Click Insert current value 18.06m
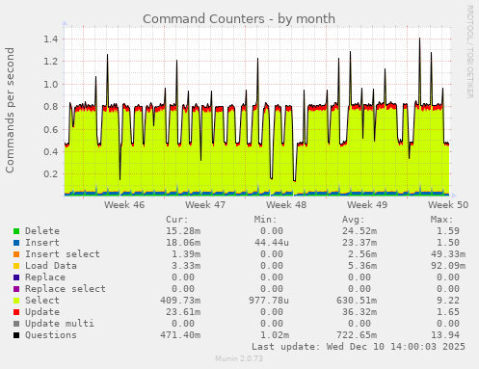Image resolution: width=479 pixels, height=369 pixels. 183,243
